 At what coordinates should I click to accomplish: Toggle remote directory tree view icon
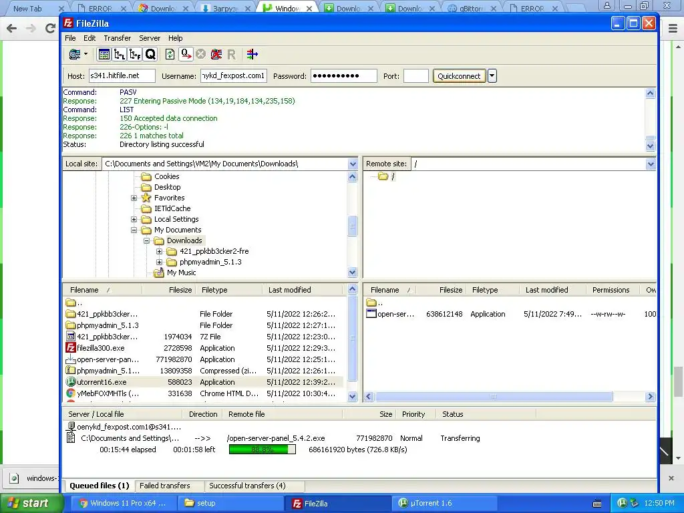[x=135, y=54]
